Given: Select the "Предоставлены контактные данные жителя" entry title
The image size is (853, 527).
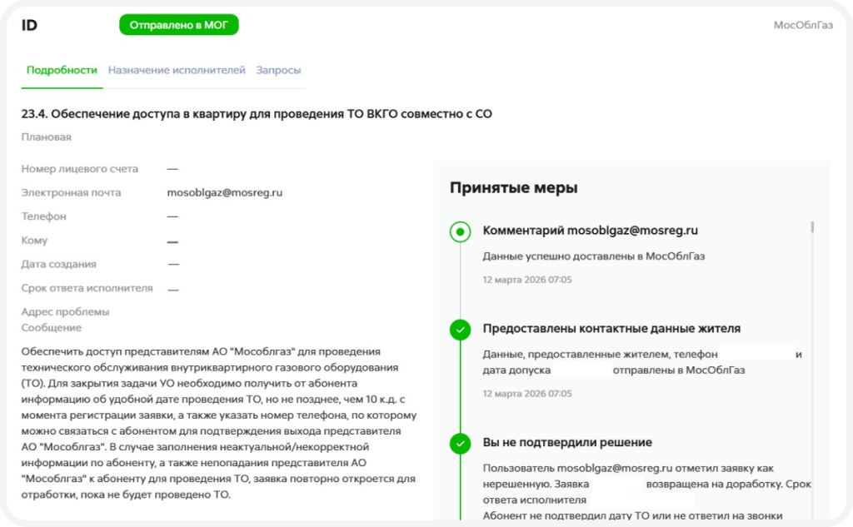Looking at the screenshot, I should 611,329.
